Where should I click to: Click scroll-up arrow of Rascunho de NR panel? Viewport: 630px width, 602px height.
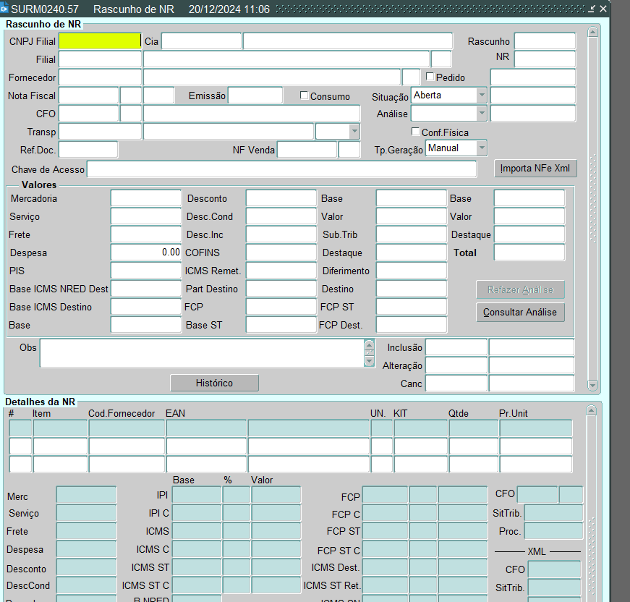click(x=593, y=33)
